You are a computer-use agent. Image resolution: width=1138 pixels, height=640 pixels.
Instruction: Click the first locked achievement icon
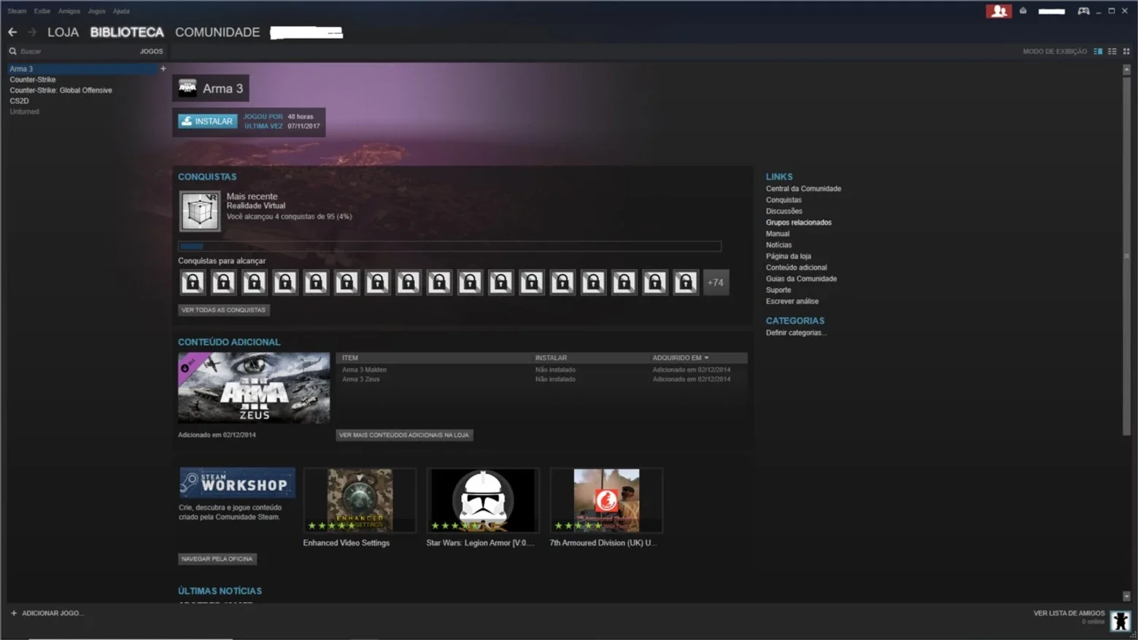pyautogui.click(x=193, y=282)
